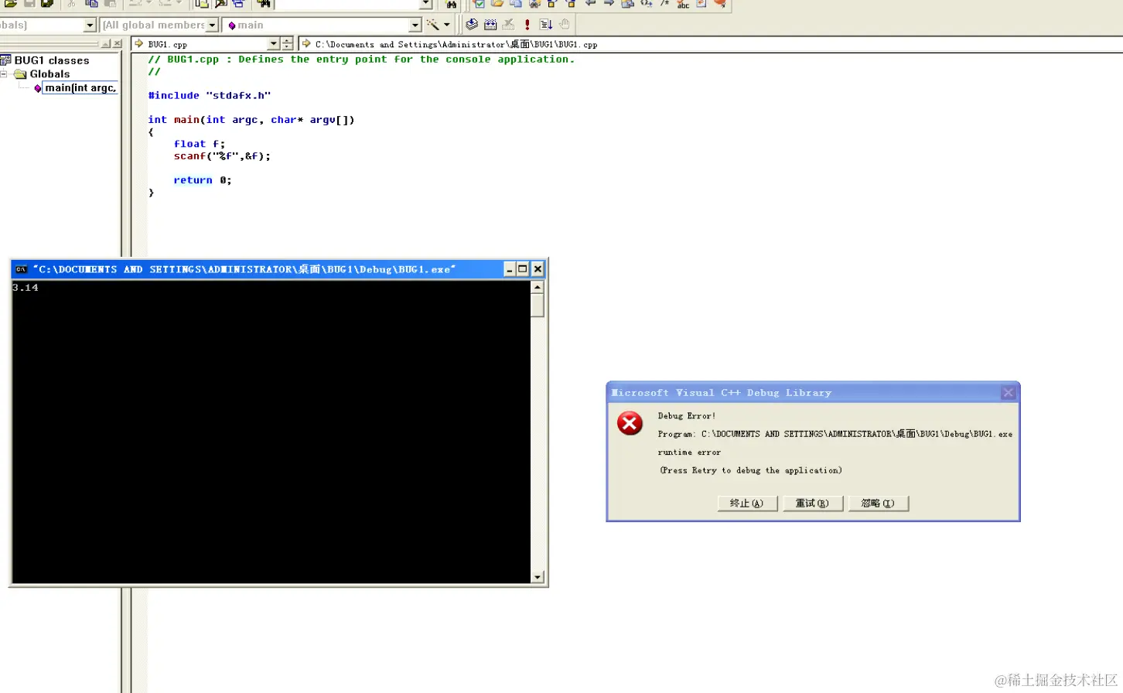Click the stepper beside the BUG1.cpp selector
Screen dimensions: 1123x693
(x=288, y=44)
